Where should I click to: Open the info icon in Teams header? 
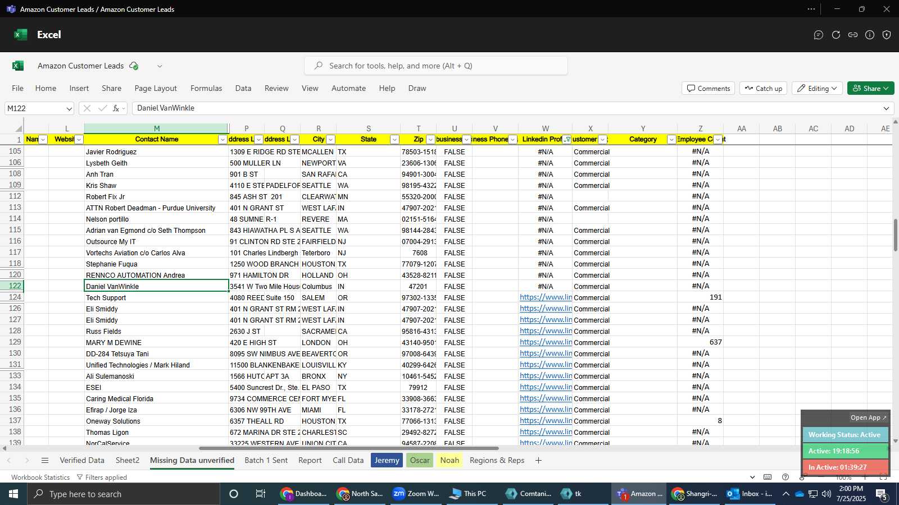click(870, 35)
